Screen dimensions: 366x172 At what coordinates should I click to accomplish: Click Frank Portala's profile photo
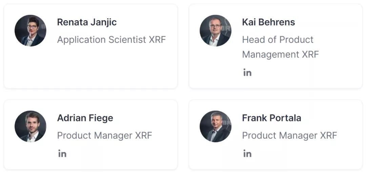tap(216, 126)
